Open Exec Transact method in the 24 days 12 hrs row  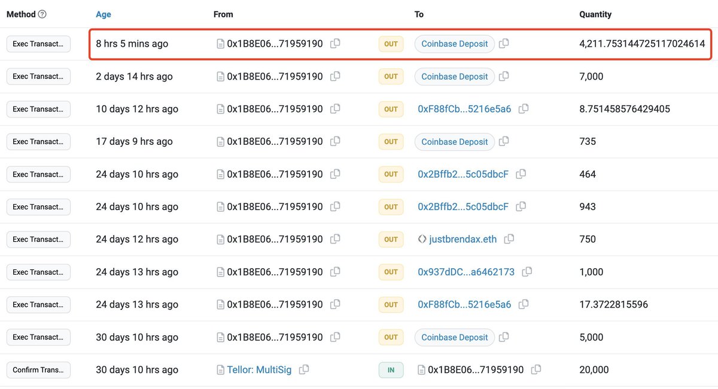point(38,239)
